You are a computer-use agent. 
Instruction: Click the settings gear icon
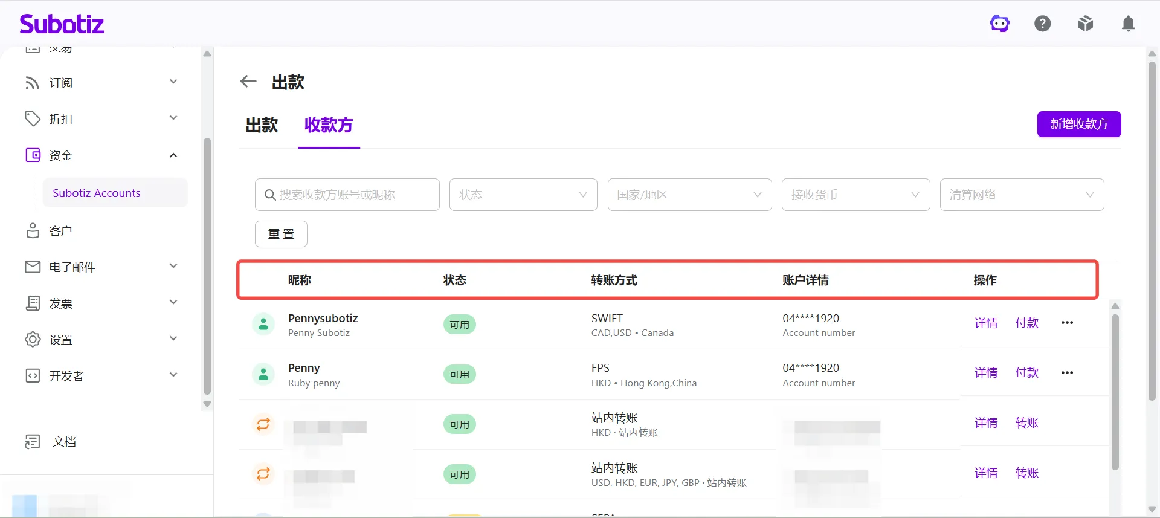pos(33,339)
